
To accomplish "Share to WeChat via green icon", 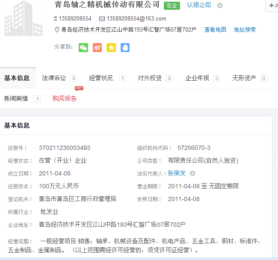I will tap(83, 47).
